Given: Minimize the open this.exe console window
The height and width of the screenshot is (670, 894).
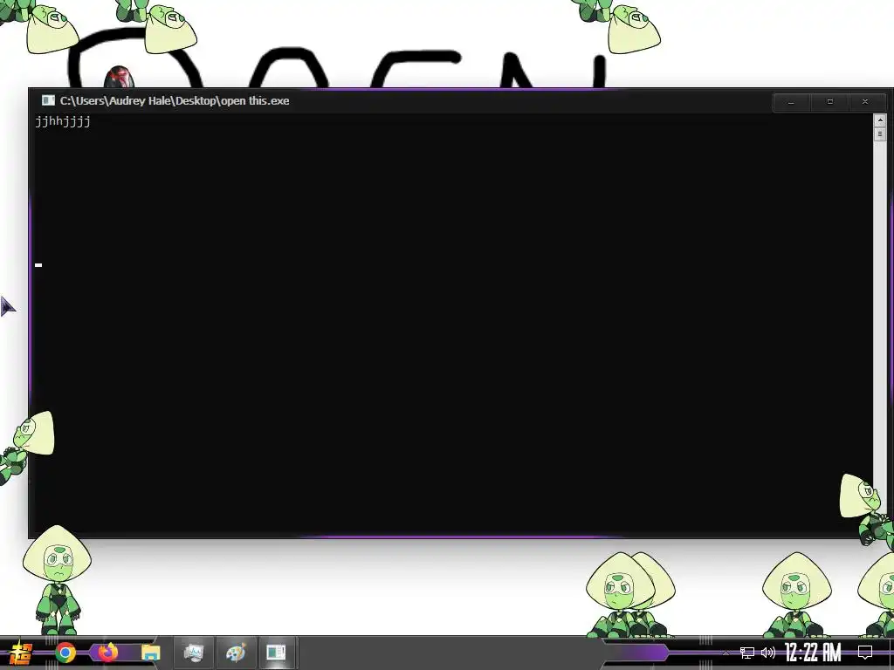Looking at the screenshot, I should [x=791, y=102].
